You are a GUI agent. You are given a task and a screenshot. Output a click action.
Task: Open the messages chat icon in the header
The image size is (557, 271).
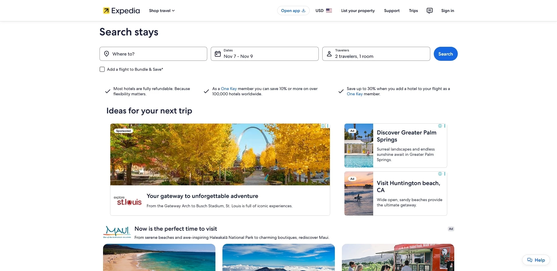429,11
